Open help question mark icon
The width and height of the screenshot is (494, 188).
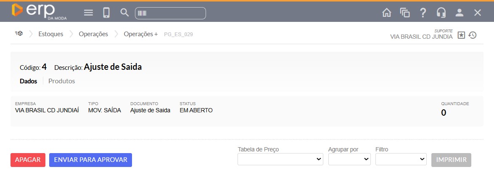423,13
